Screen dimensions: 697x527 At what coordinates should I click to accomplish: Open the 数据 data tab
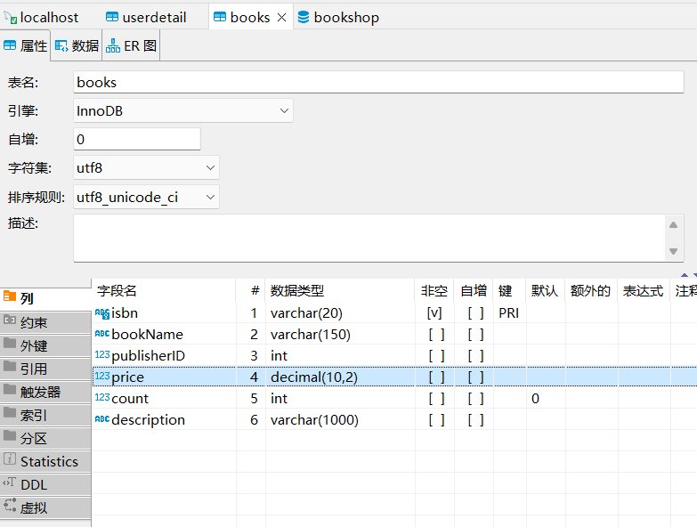click(x=77, y=45)
